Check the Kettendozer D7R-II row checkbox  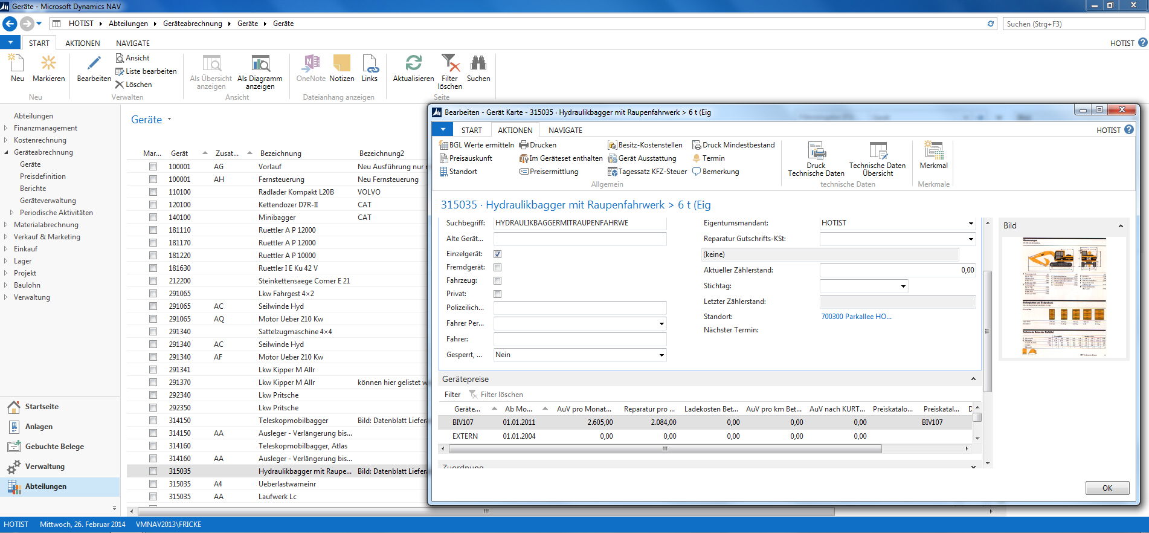click(153, 205)
